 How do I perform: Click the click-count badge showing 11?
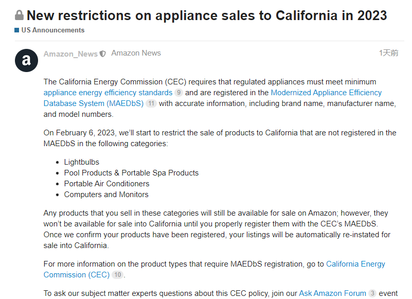(x=151, y=104)
